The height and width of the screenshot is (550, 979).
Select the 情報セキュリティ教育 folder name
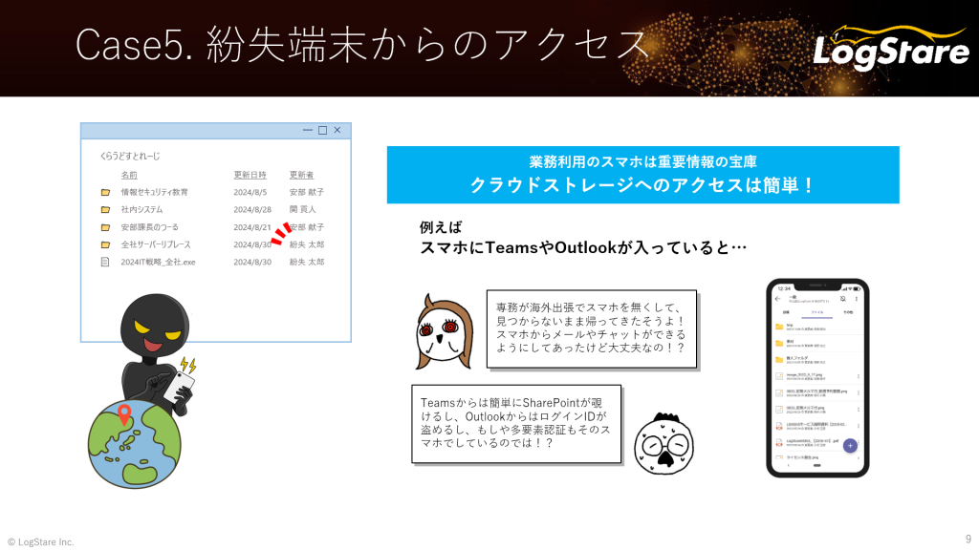click(x=154, y=193)
